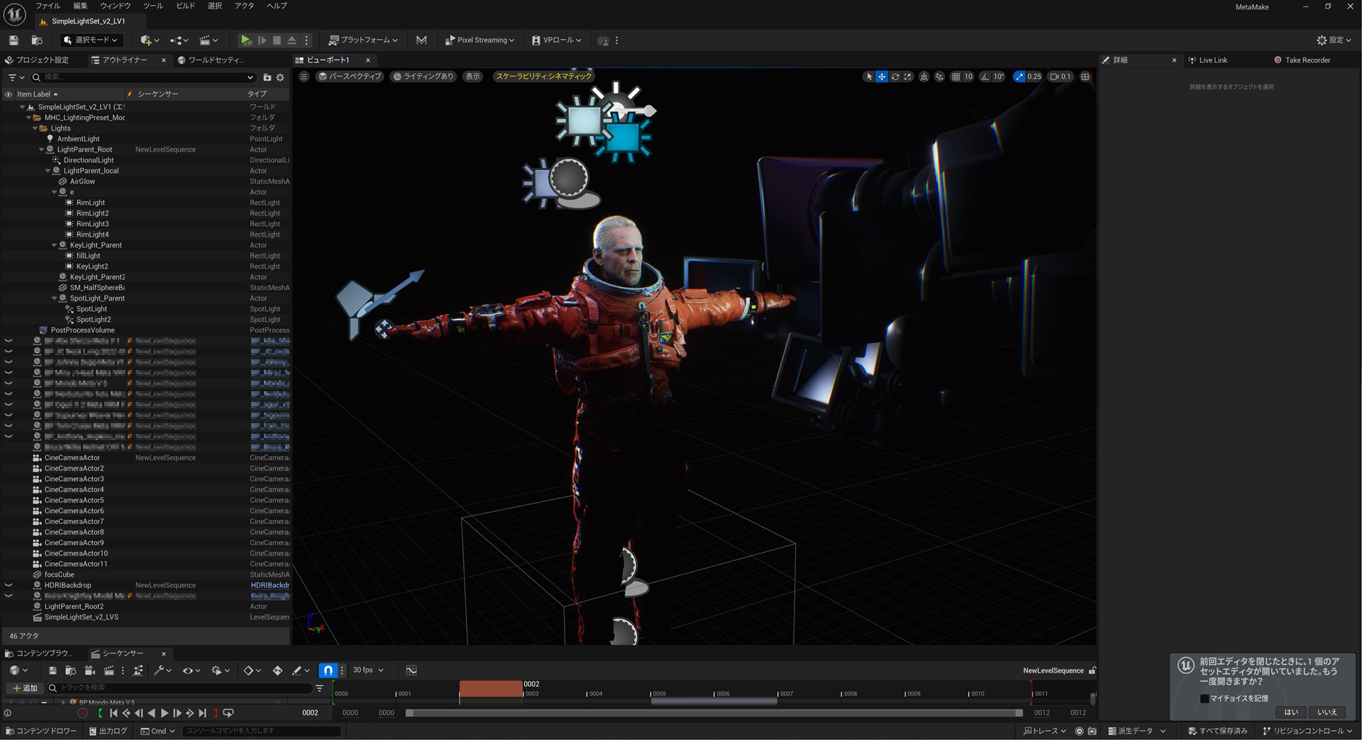Click the console command input field
Image resolution: width=1362 pixels, height=740 pixels.
tap(261, 731)
